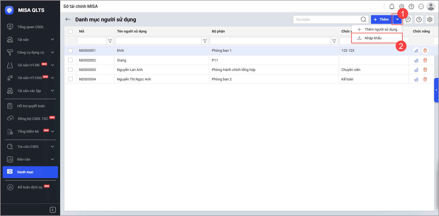Click the notification bell icon
This screenshot has width=439, height=216.
pyautogui.click(x=392, y=6)
